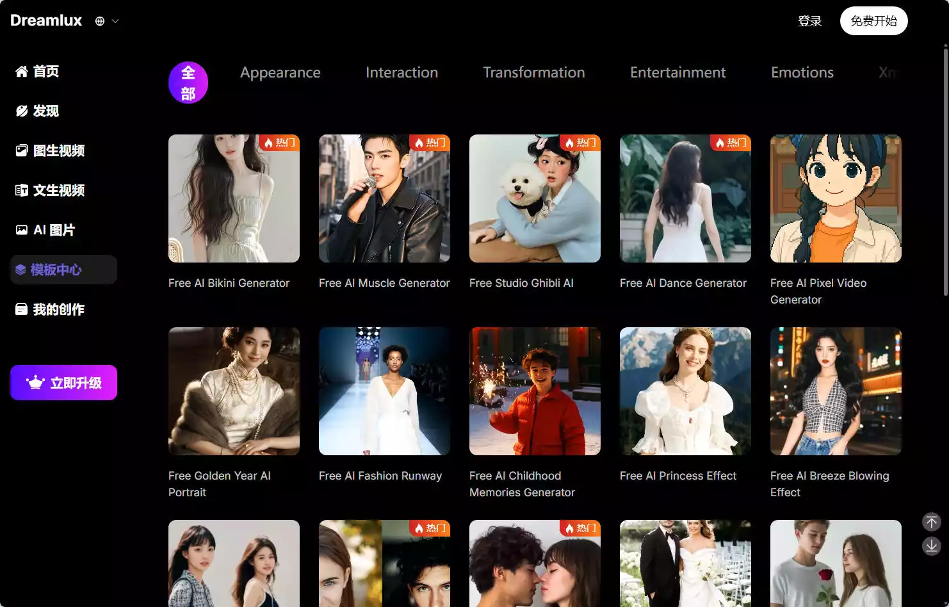Click the Free AI Childhood Memories Generator title
Image resolution: width=949 pixels, height=607 pixels.
tap(522, 484)
